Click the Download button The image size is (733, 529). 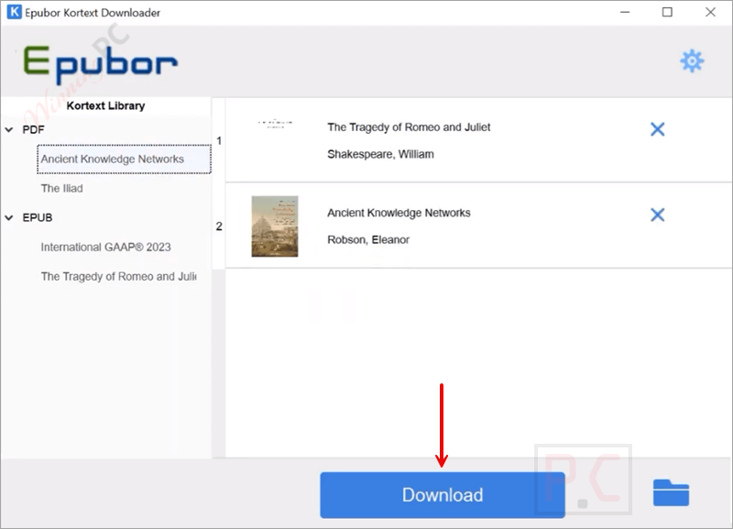(443, 495)
